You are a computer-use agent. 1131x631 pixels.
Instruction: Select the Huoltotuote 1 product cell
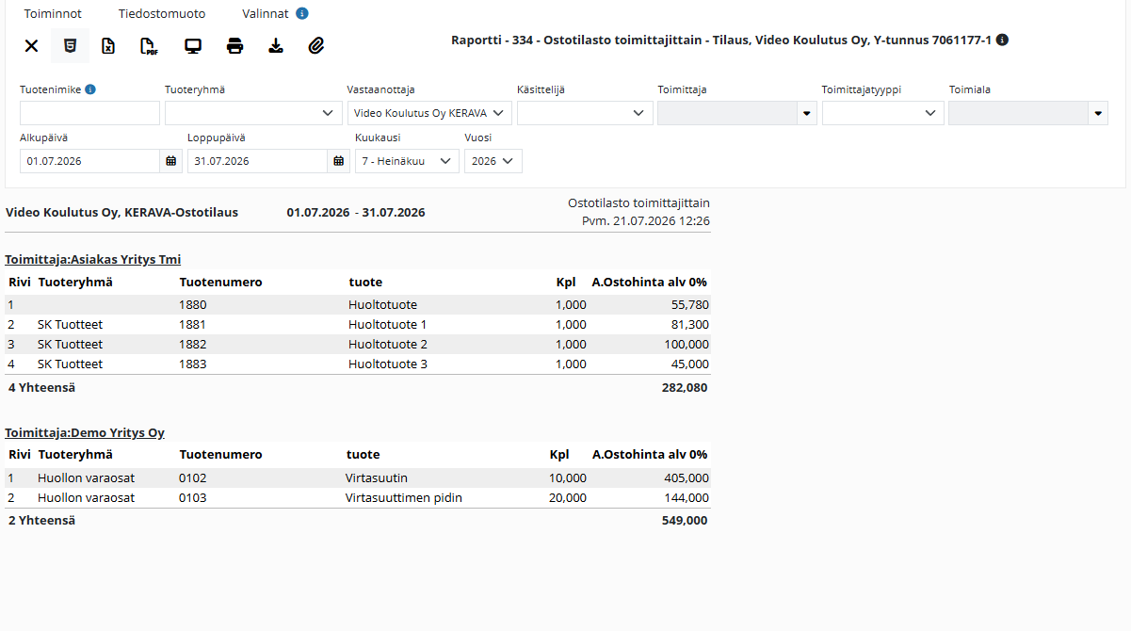[388, 325]
